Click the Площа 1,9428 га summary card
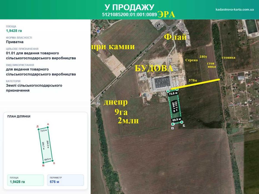 [26, 180]
